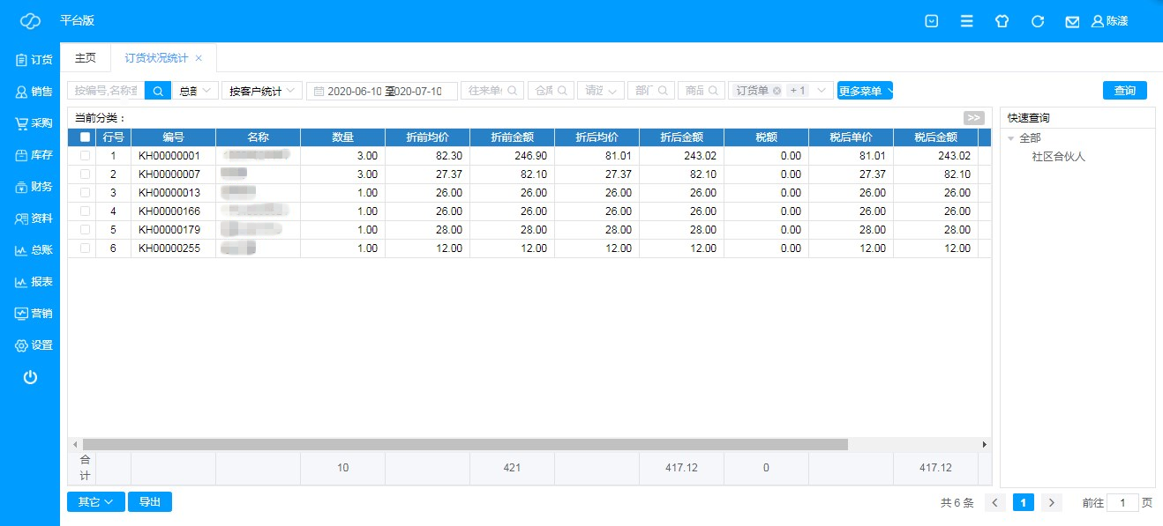This screenshot has width=1163, height=526.
Task: Switch to the 主页 tab
Action: [86, 58]
